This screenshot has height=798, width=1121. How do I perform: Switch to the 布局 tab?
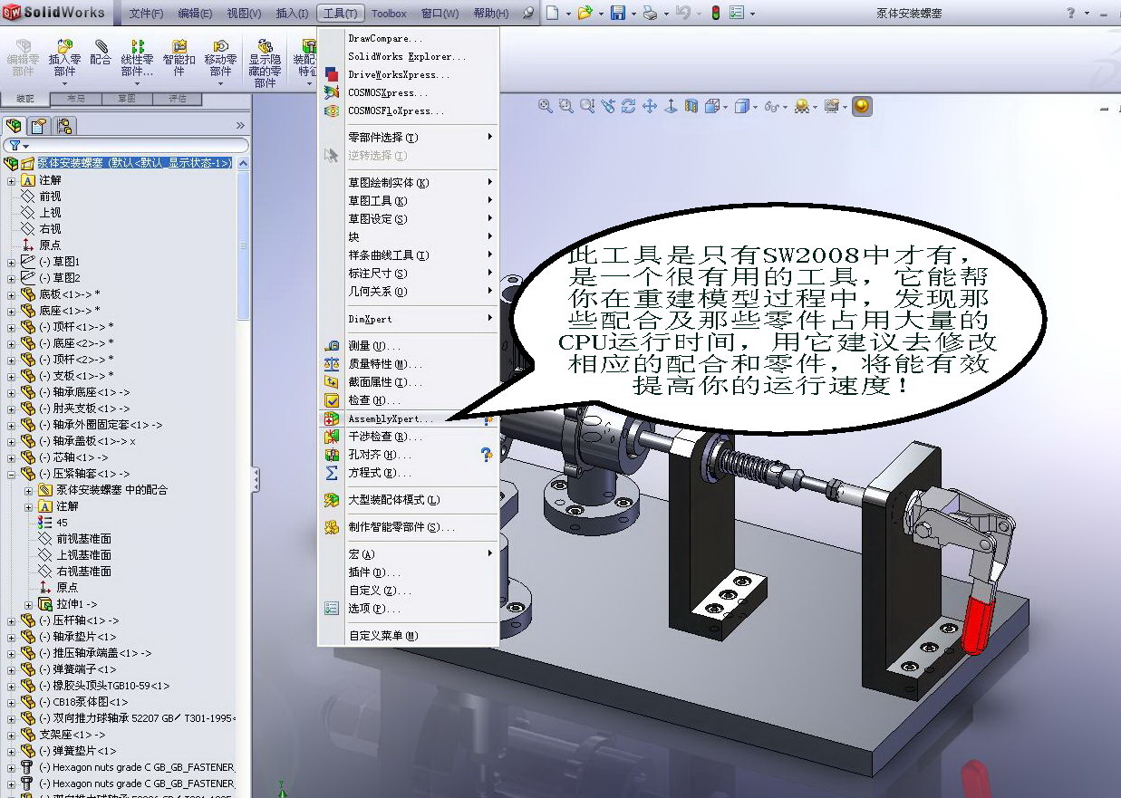point(75,99)
